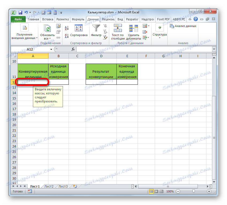Open the Сортировка dialog
Image resolution: width=227 pixels, height=205 pixels.
pos(79,31)
